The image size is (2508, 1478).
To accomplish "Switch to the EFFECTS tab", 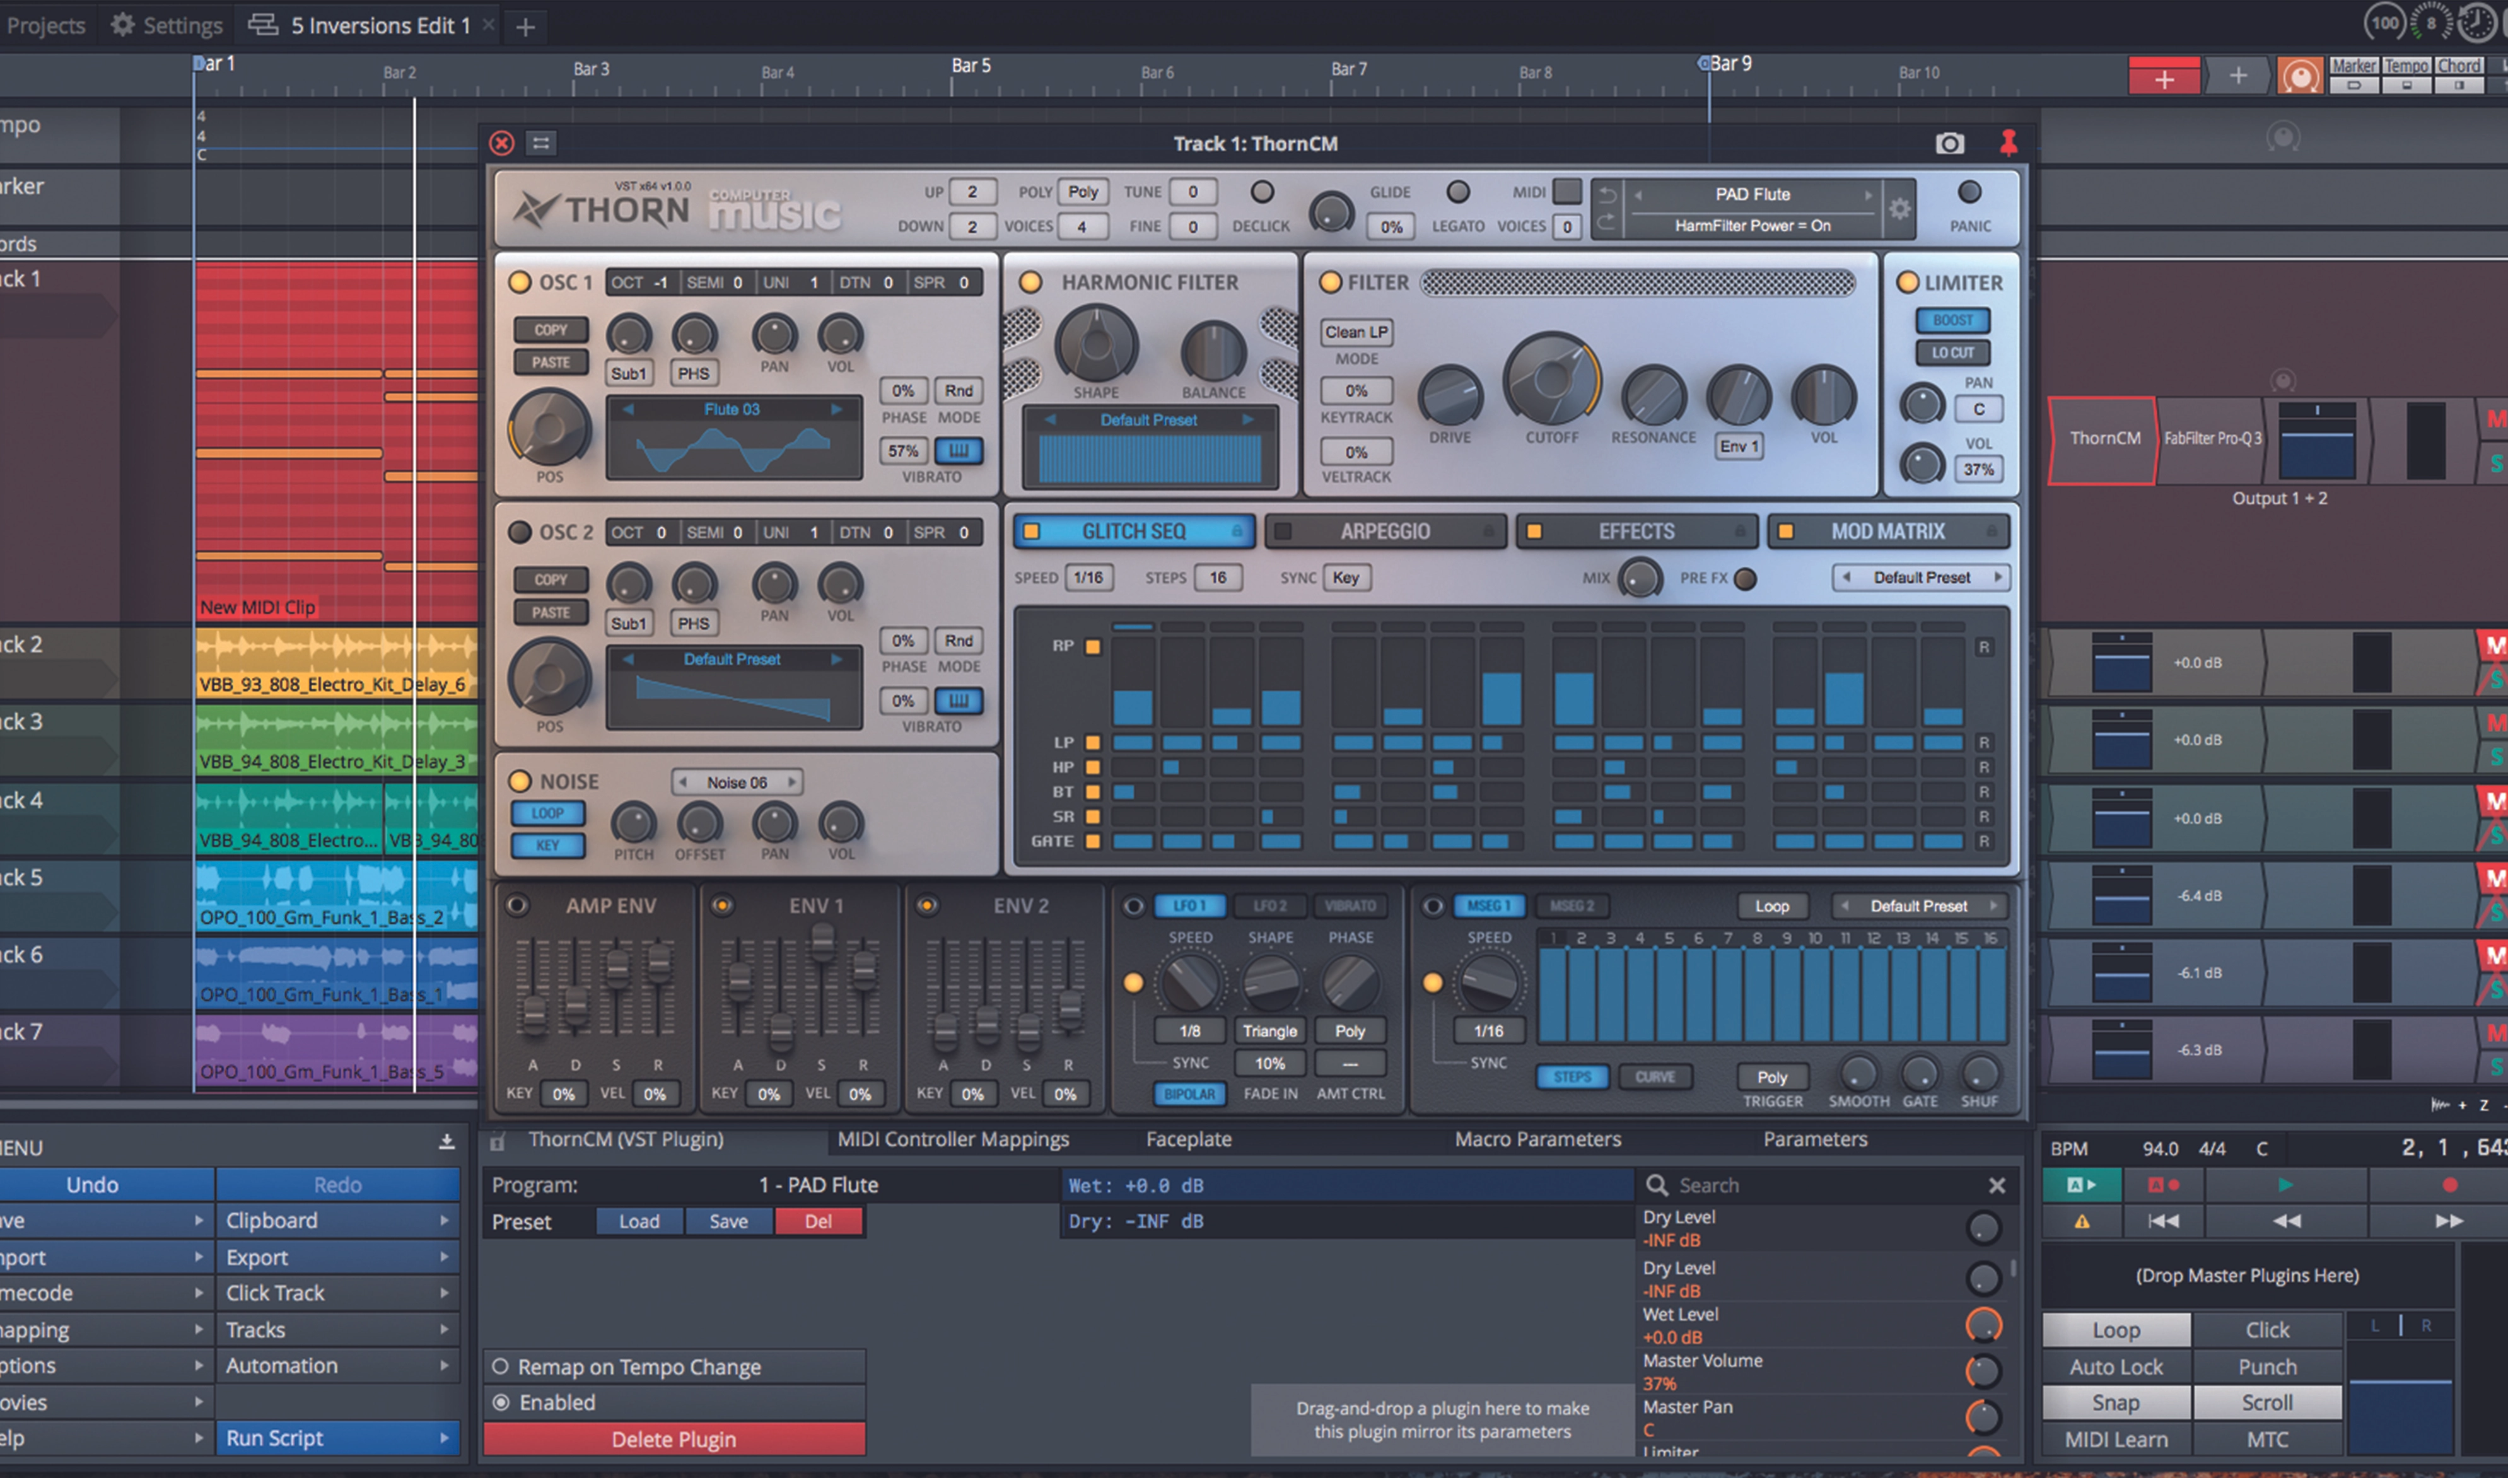I will (1635, 532).
